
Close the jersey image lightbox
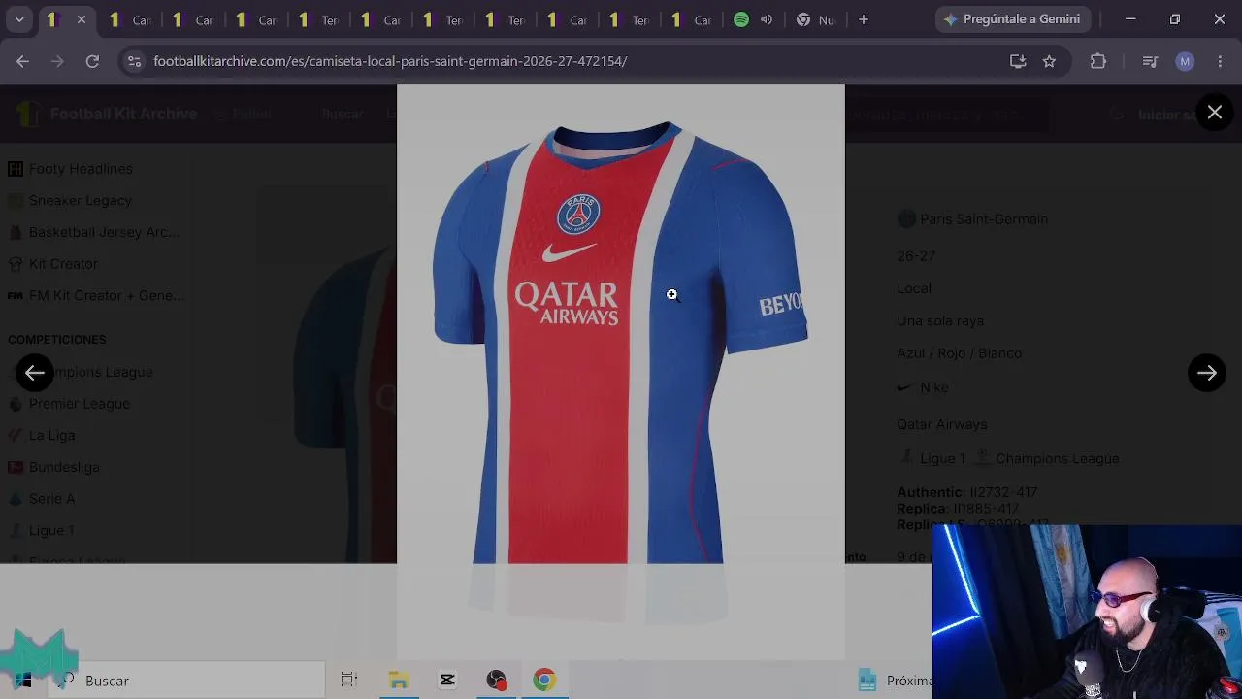(x=1215, y=113)
